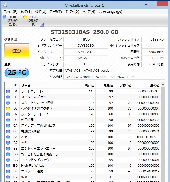This screenshot has width=170, height=182.
Task: Open the ディスク(D) menu
Action: pyautogui.click(x=72, y=12)
